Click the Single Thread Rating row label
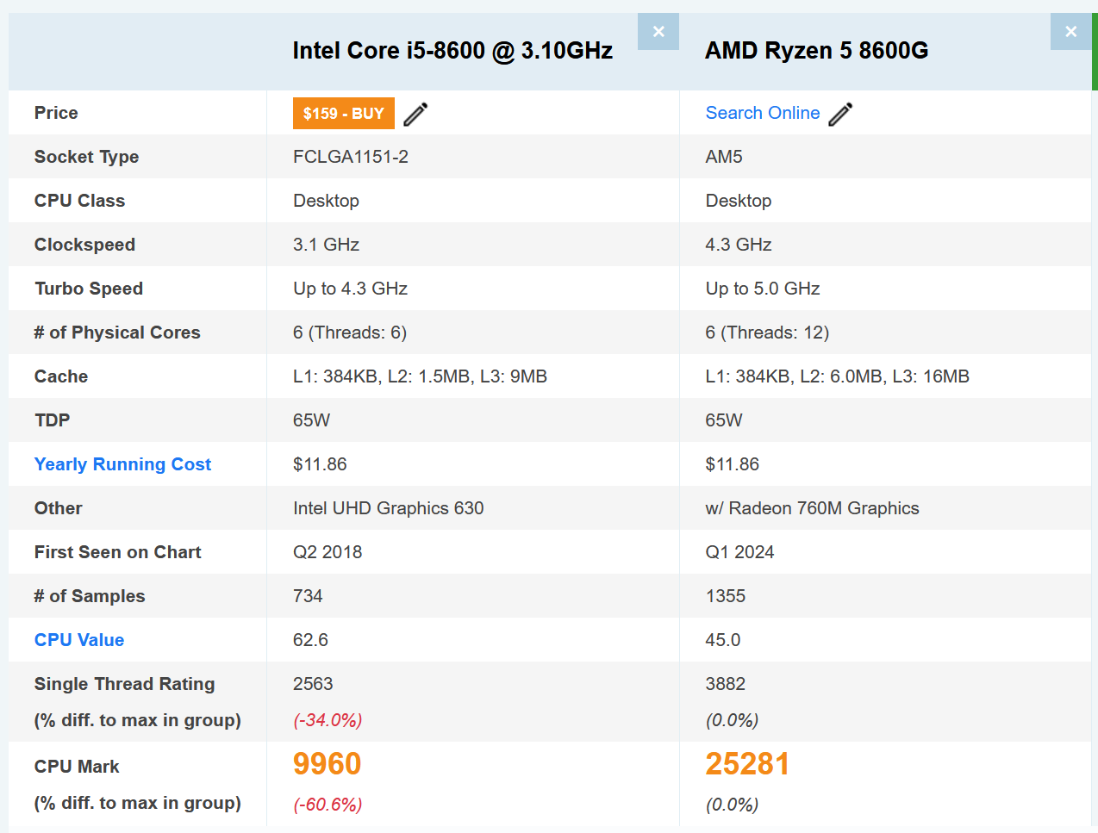 click(x=124, y=684)
